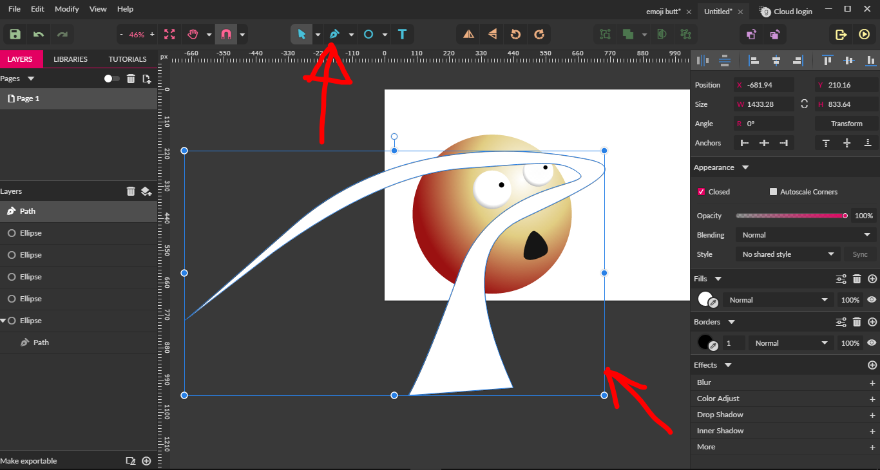This screenshot has height=470, width=880.
Task: Collapse the Fills section
Action: 718,279
